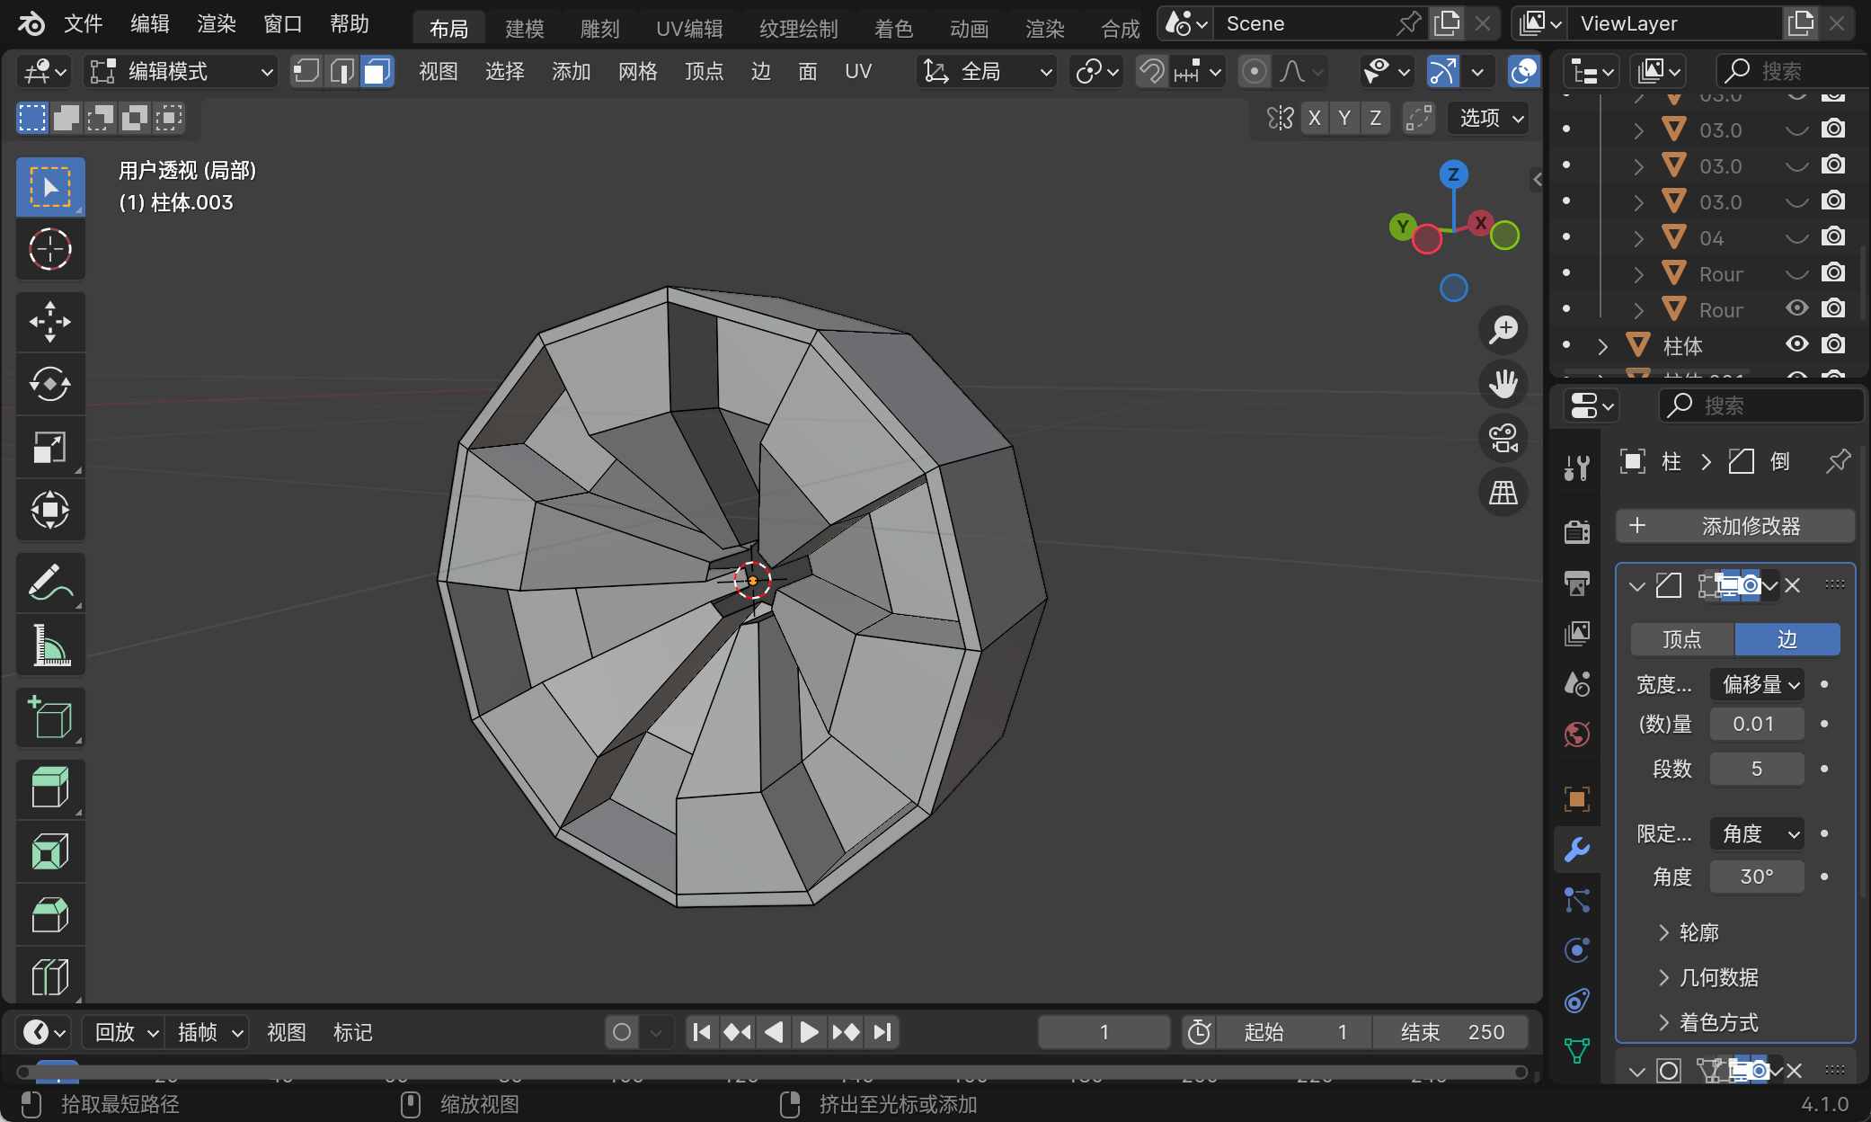Open the 文件 menu
The height and width of the screenshot is (1122, 1871).
point(84,23)
